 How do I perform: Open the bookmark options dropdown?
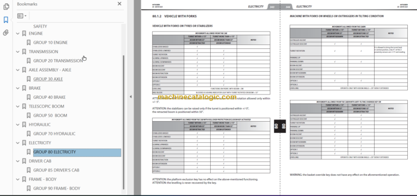[22, 16]
